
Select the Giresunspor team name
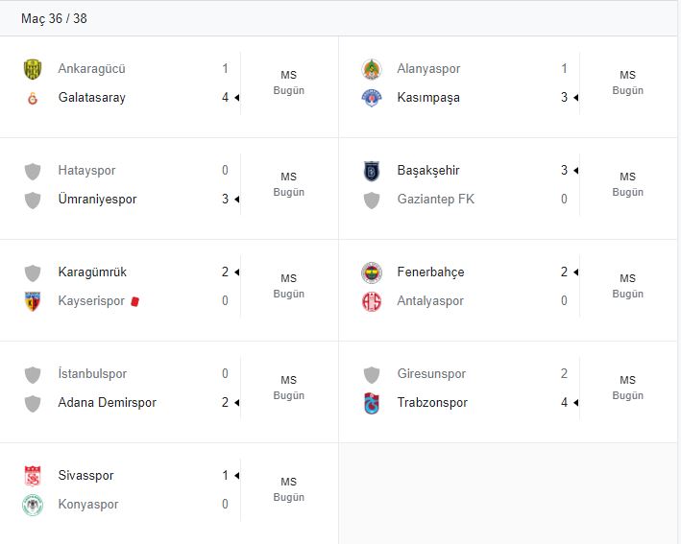[x=431, y=374]
